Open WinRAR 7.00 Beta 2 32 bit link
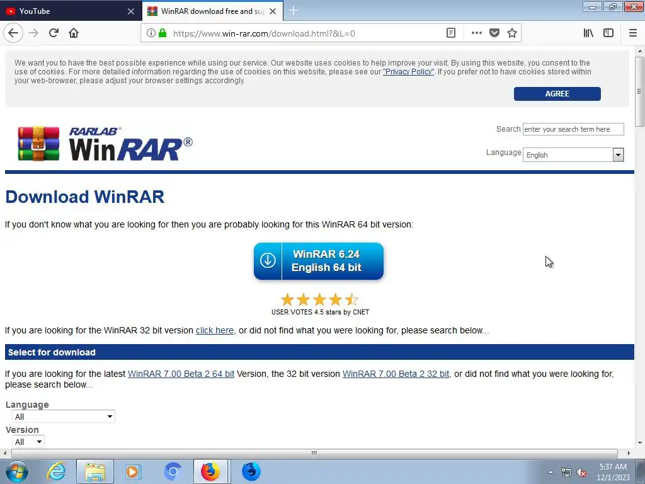This screenshot has height=484, width=645. pyautogui.click(x=396, y=374)
